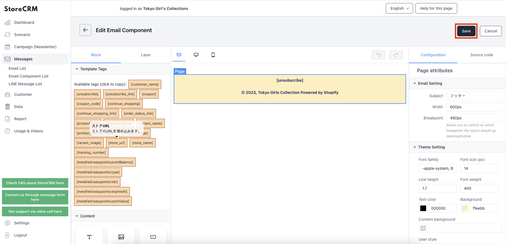The width and height of the screenshot is (506, 244).
Task: Click the Settings gear icon
Action: coord(7,223)
